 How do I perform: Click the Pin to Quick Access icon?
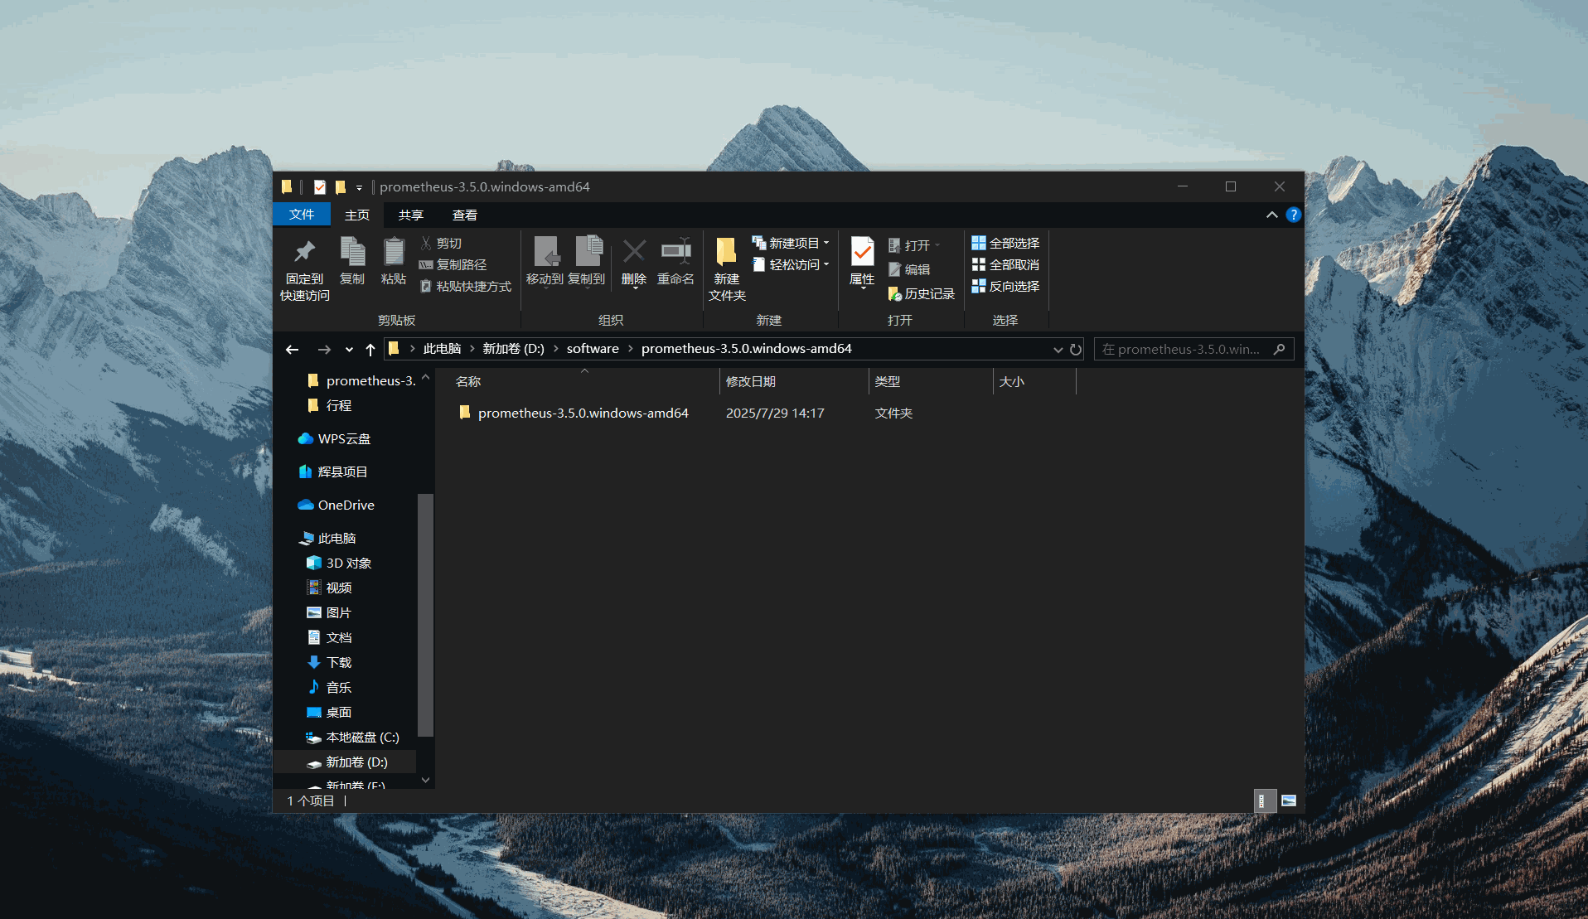point(304,252)
